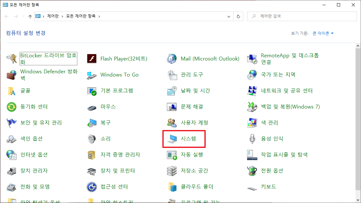Open the 기본 프로그램 icon
Image resolution: width=361 pixels, height=203 pixels.
point(92,91)
